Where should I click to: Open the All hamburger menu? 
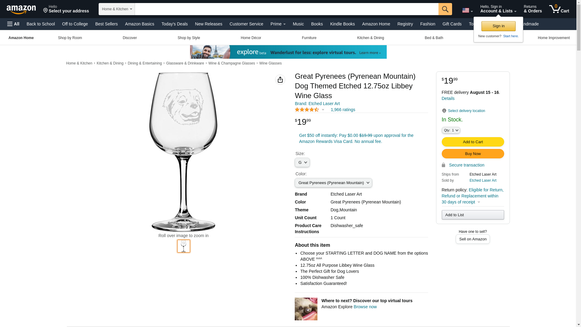pyautogui.click(x=13, y=24)
